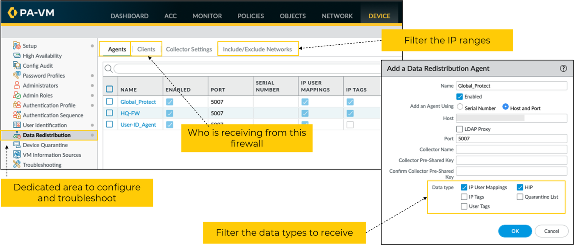Cancel the Add Agent dialog
This screenshot has height=245, width=574.
point(551,231)
